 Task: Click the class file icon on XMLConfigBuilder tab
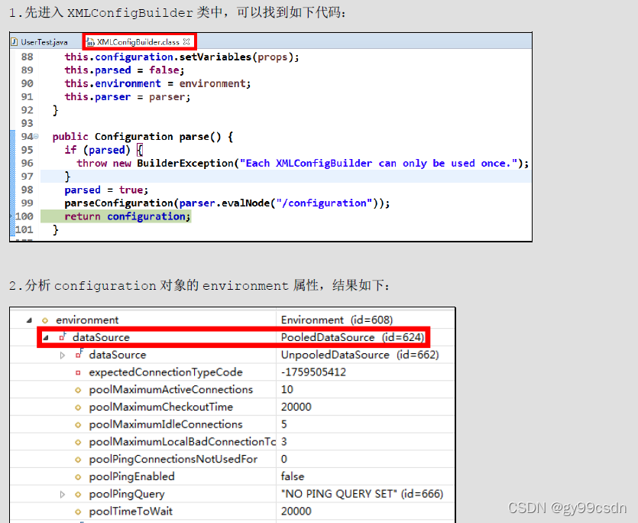tap(91, 42)
